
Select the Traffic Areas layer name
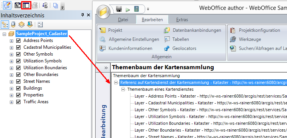coord(36,102)
